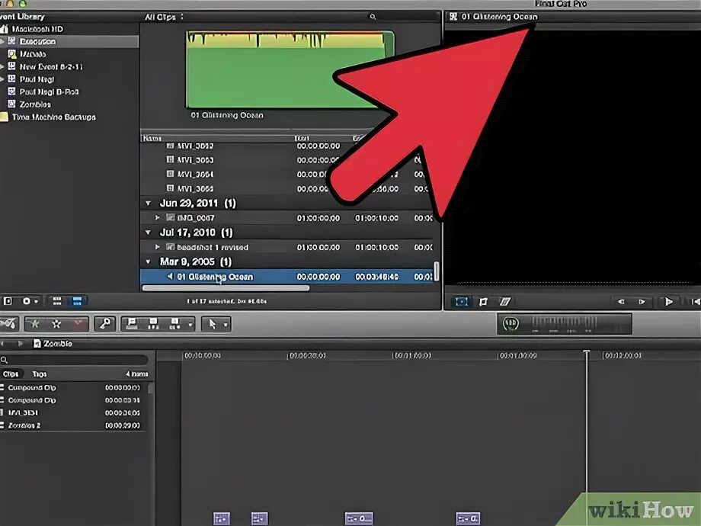The image size is (701, 526).
Task: Switch to the Tags tab in timeline index
Action: tap(40, 374)
